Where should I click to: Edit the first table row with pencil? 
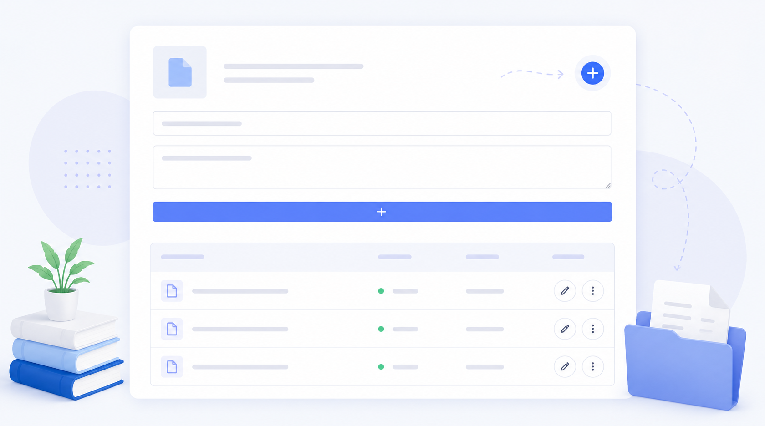click(x=565, y=291)
